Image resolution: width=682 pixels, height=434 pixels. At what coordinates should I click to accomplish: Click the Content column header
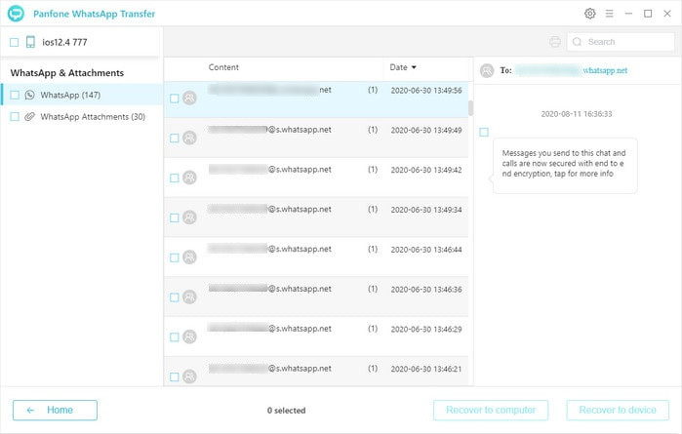223,67
